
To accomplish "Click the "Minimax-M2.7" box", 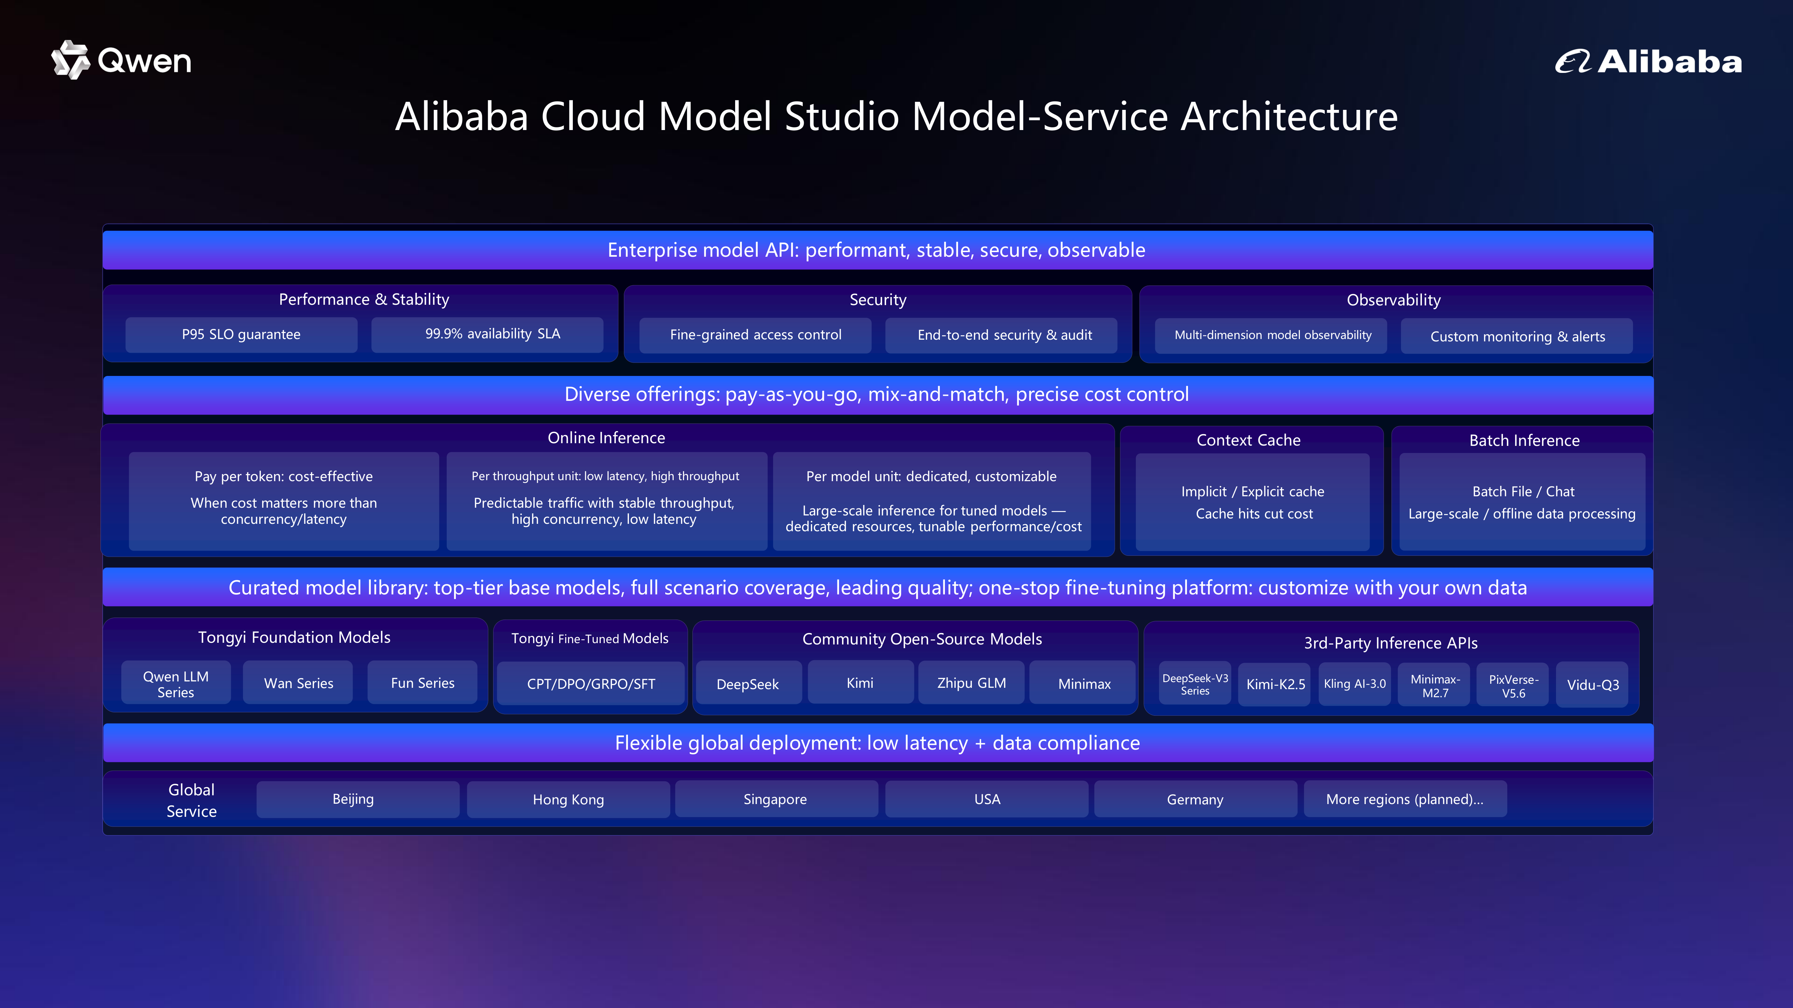I will [x=1434, y=685].
